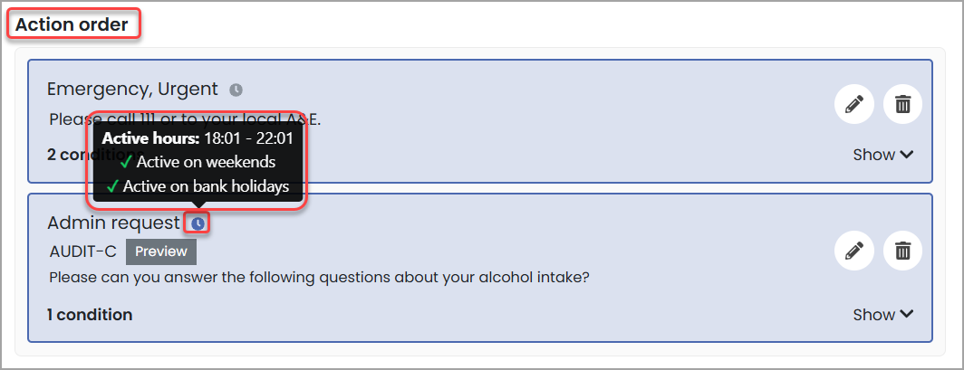
Task: Click the 2 conditions label in Emergency card
Action: (68, 155)
